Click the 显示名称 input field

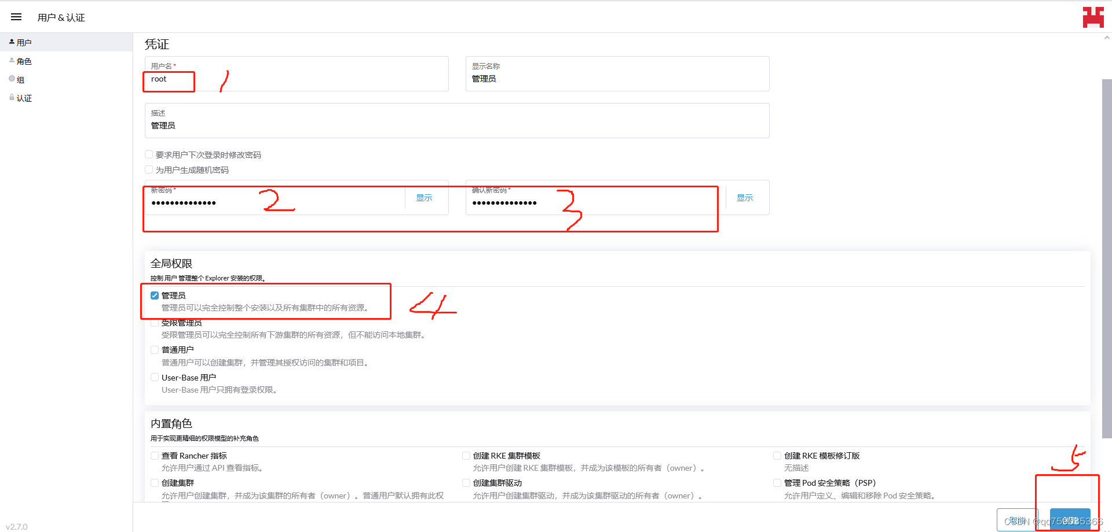(x=617, y=73)
